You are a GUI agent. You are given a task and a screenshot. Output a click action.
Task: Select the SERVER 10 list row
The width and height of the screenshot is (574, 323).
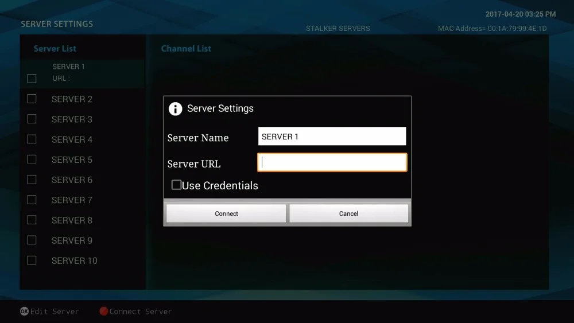click(82, 260)
